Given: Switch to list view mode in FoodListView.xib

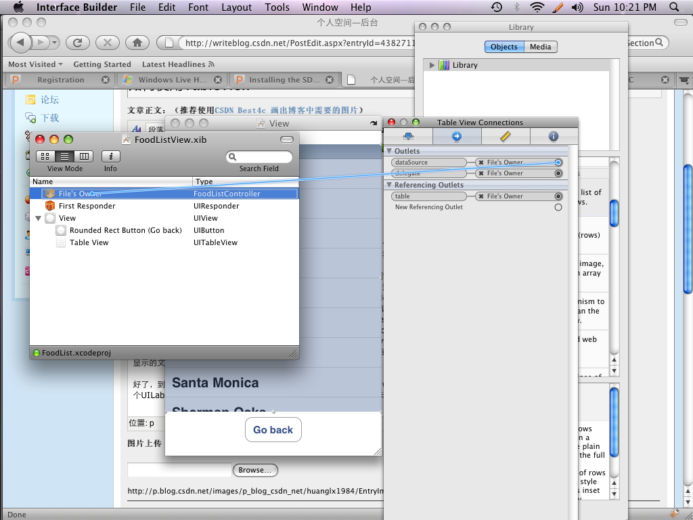Looking at the screenshot, I should point(64,156).
